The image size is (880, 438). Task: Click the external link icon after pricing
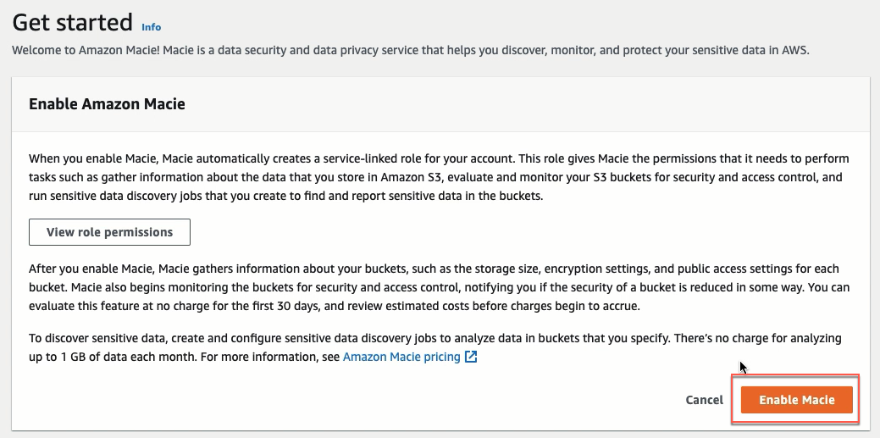(x=471, y=357)
